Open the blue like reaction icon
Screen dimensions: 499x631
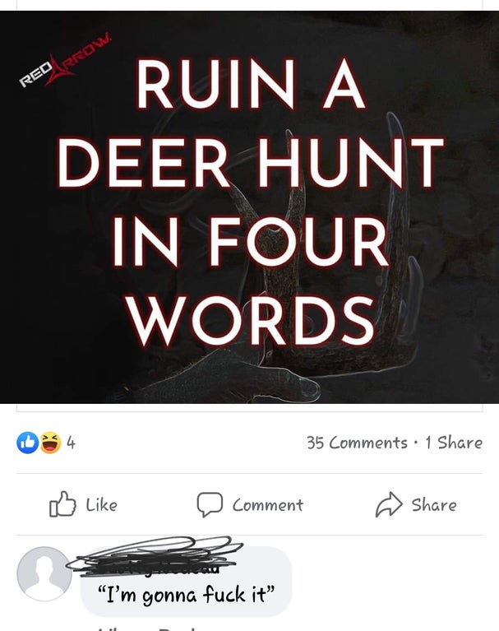(27, 443)
